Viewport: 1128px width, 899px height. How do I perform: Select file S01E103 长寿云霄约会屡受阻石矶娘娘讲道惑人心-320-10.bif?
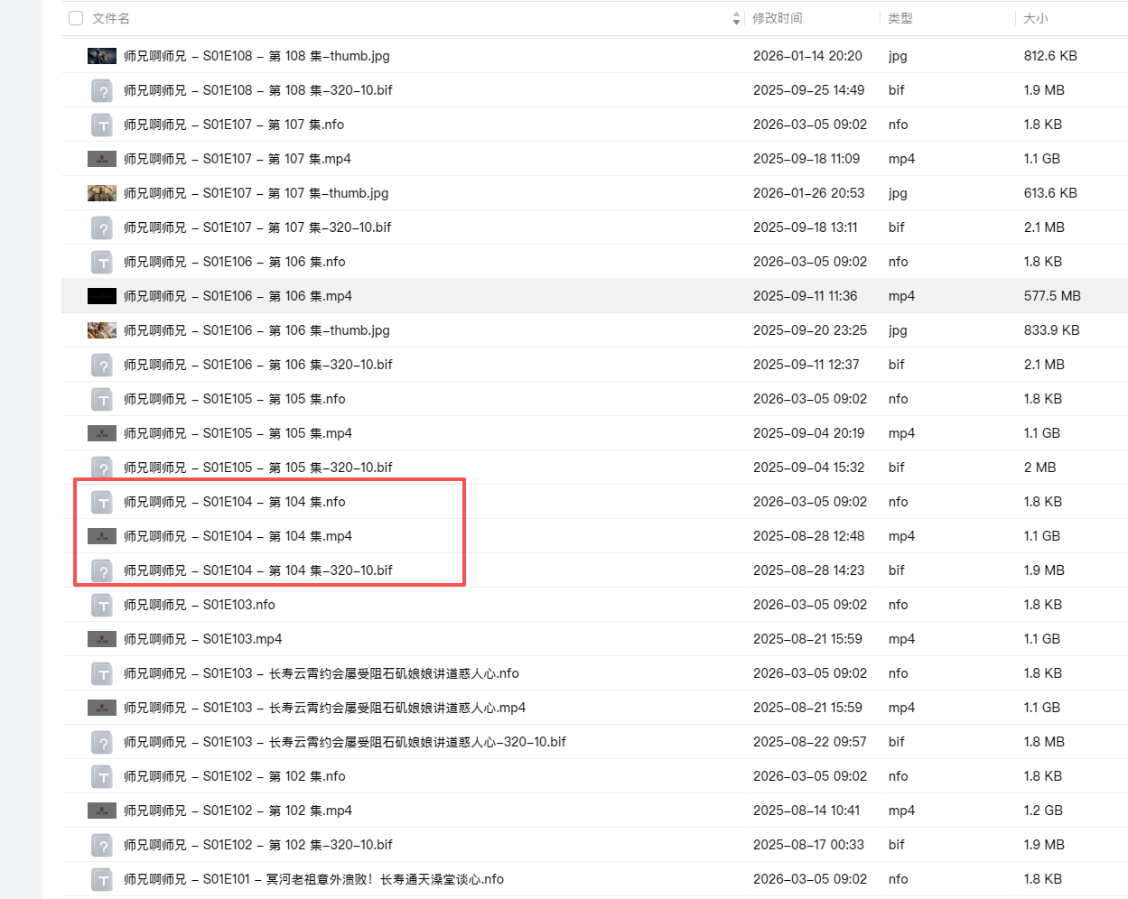[x=345, y=742]
